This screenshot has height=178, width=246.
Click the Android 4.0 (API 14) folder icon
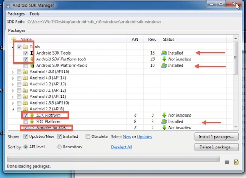pos(25,78)
